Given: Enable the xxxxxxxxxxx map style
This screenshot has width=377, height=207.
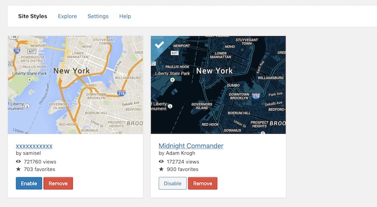Looking at the screenshot, I should (x=29, y=183).
